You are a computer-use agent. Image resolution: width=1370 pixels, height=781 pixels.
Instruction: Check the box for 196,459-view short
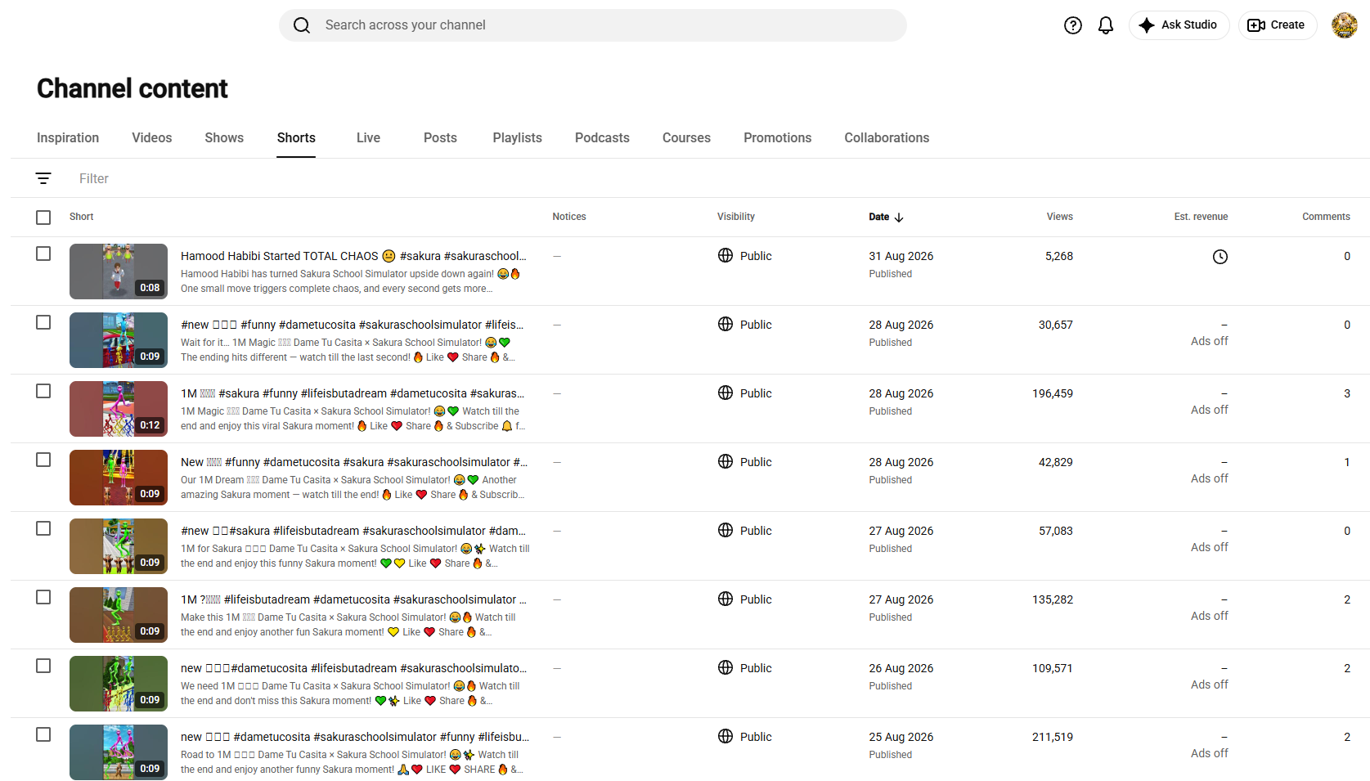point(43,392)
